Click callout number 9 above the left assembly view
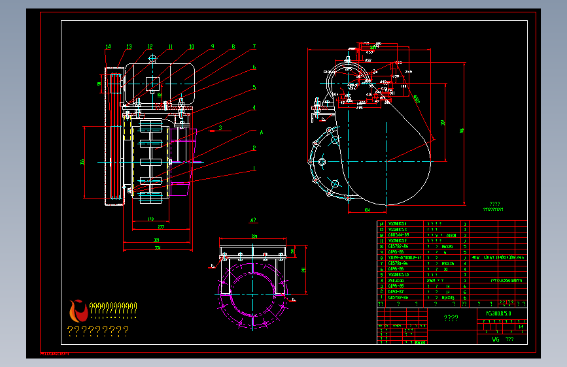Viewport: 567px width, 367px height. (213, 46)
